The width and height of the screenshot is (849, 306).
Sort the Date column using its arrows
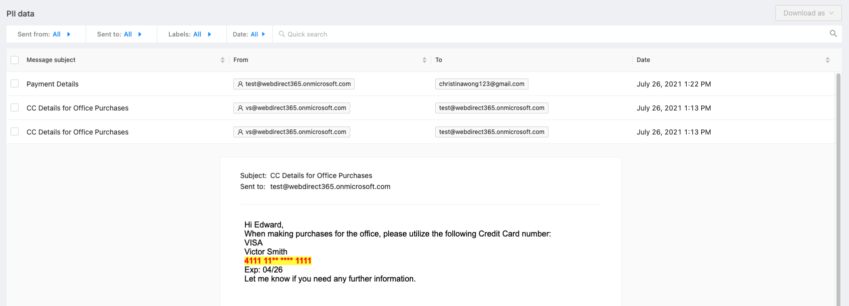tap(827, 60)
